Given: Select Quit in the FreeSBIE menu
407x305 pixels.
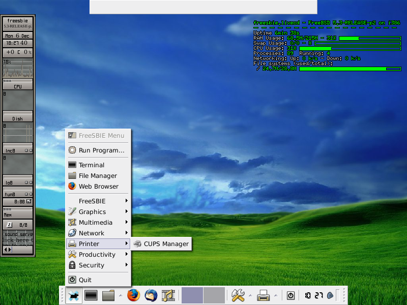Looking at the screenshot, I should pos(98,280).
